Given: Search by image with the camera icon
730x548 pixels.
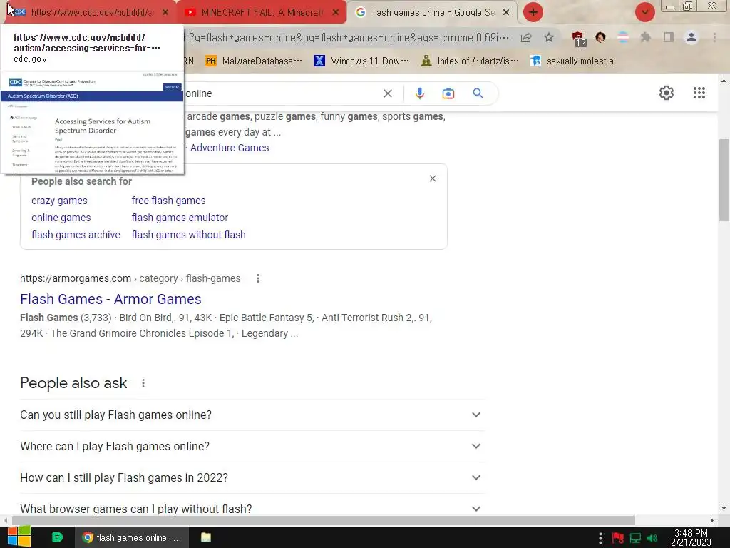Looking at the screenshot, I should point(448,93).
